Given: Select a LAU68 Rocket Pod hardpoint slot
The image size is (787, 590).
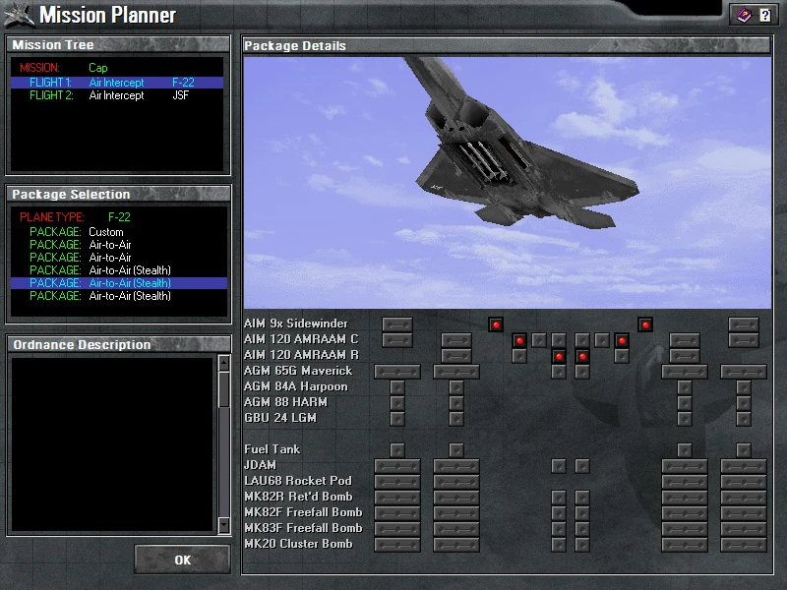Looking at the screenshot, I should pos(396,481).
